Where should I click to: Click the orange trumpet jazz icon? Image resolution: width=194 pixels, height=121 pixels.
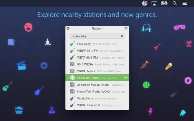click(144, 64)
